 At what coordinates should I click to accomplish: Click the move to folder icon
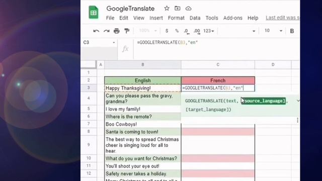coord(178,9)
